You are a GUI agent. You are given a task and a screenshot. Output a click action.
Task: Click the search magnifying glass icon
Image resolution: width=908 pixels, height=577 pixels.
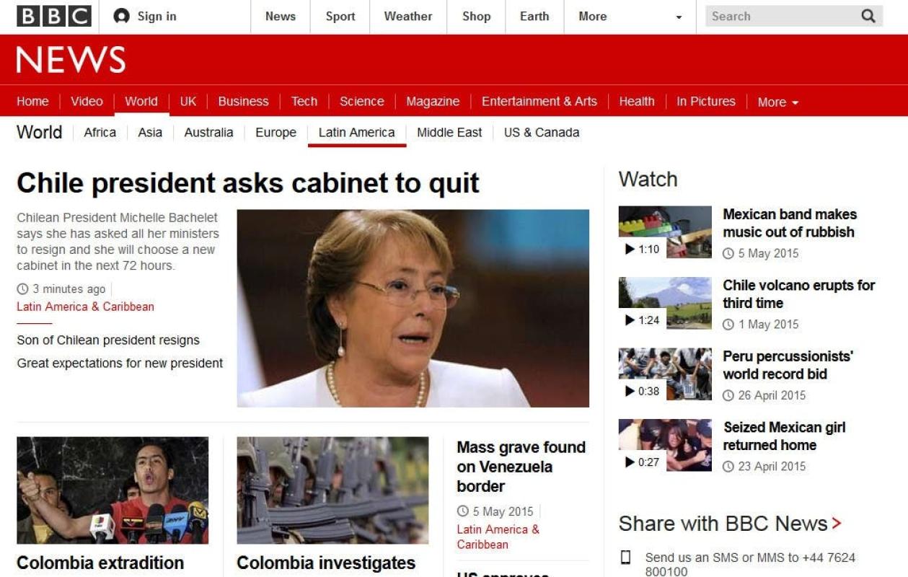tap(868, 16)
